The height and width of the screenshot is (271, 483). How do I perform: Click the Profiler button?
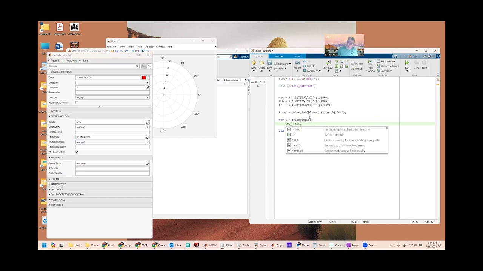pyautogui.click(x=357, y=64)
